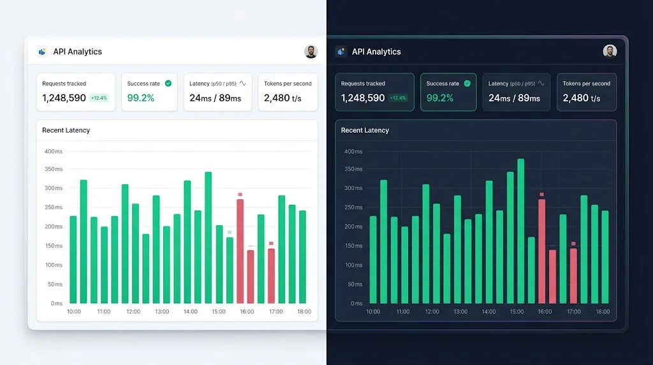Click API Analytics title in dark panel
Screen dimensions: 653x365
pyautogui.click(x=376, y=52)
